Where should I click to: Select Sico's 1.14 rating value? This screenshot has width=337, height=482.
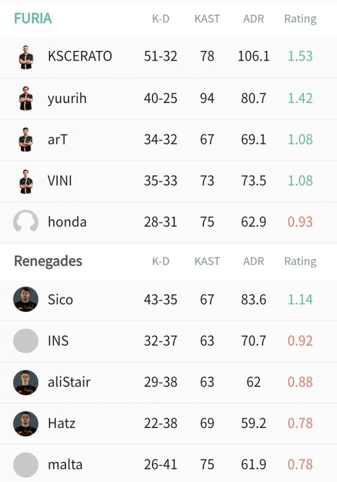coord(300,299)
